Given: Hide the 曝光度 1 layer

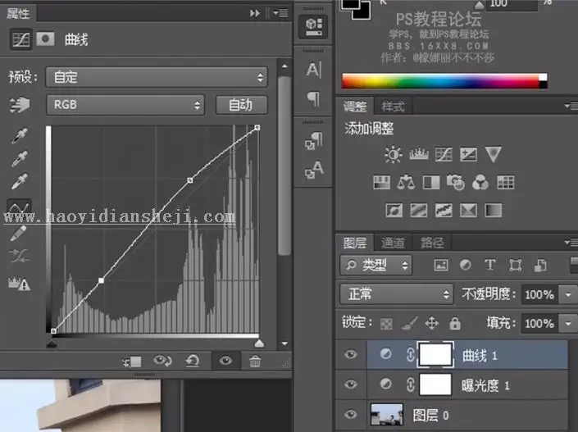Looking at the screenshot, I should coord(351,384).
